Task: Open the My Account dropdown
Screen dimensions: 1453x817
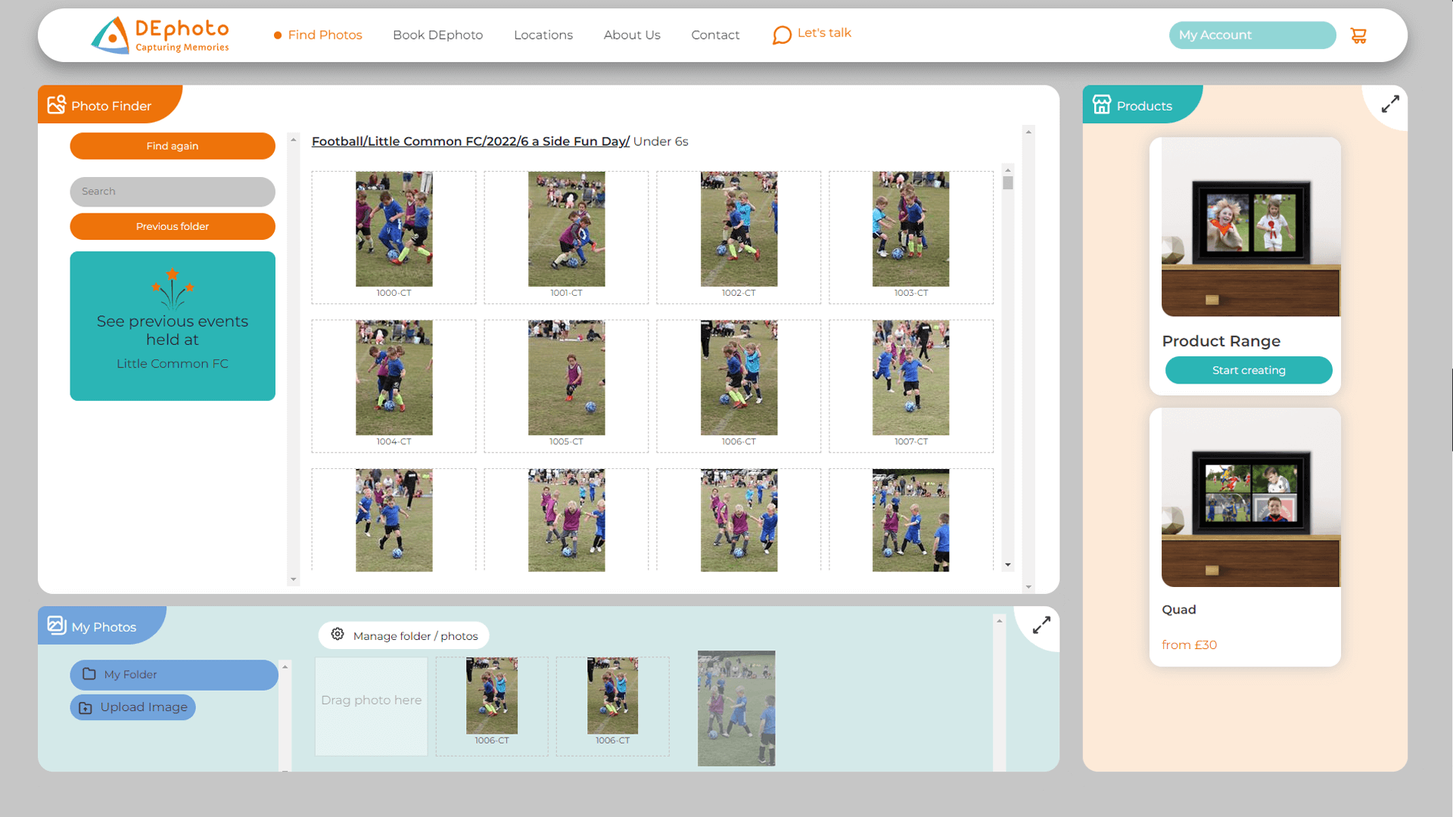Action: (1252, 35)
